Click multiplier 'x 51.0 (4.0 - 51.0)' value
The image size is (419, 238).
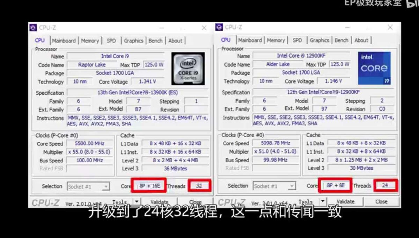click(x=275, y=152)
